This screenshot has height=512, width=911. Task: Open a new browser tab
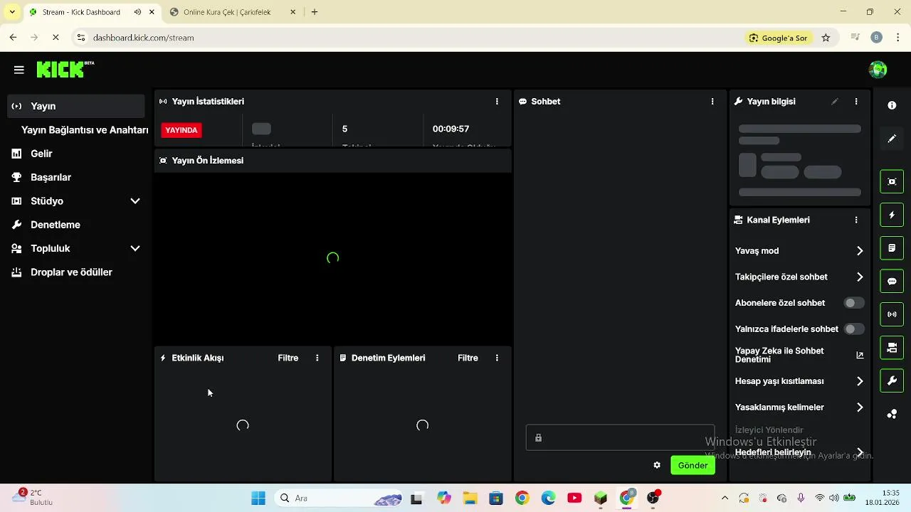(315, 12)
